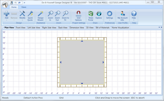The height and width of the screenshot is (101, 164).
Task: Zoom In on the plan
Action: click(x=50, y=14)
